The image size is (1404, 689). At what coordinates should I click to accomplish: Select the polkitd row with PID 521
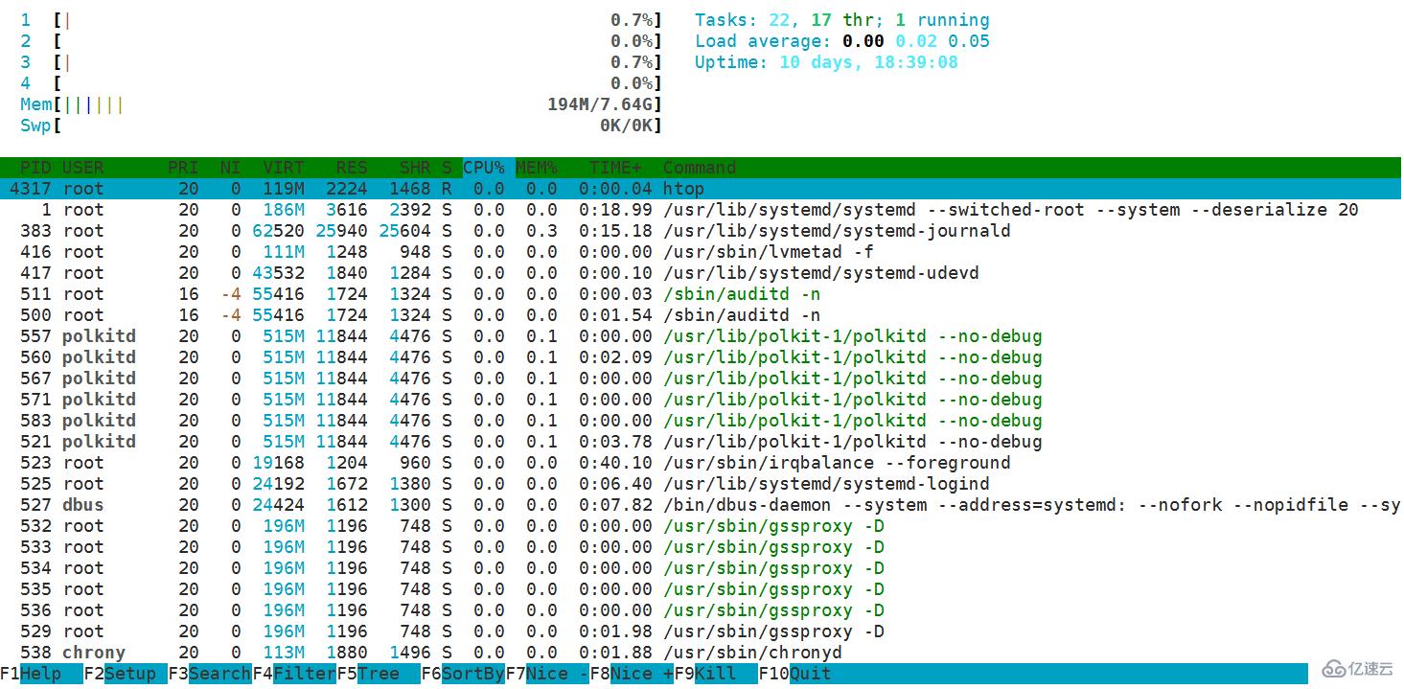click(701, 442)
